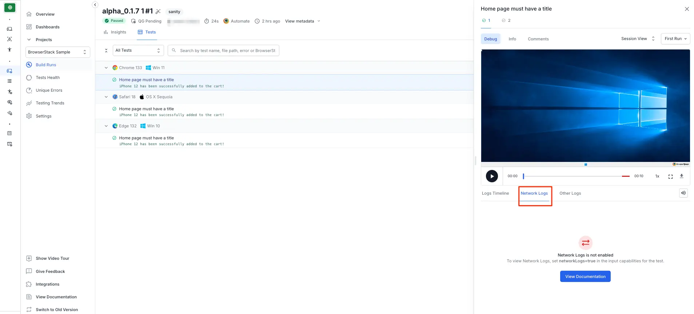The width and height of the screenshot is (694, 314).
Task: Download the session video recording
Action: click(x=682, y=176)
